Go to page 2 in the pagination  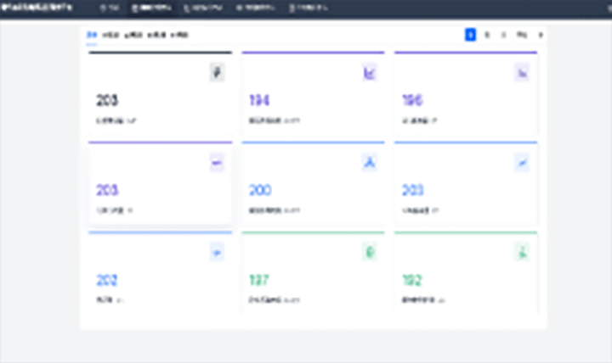487,35
